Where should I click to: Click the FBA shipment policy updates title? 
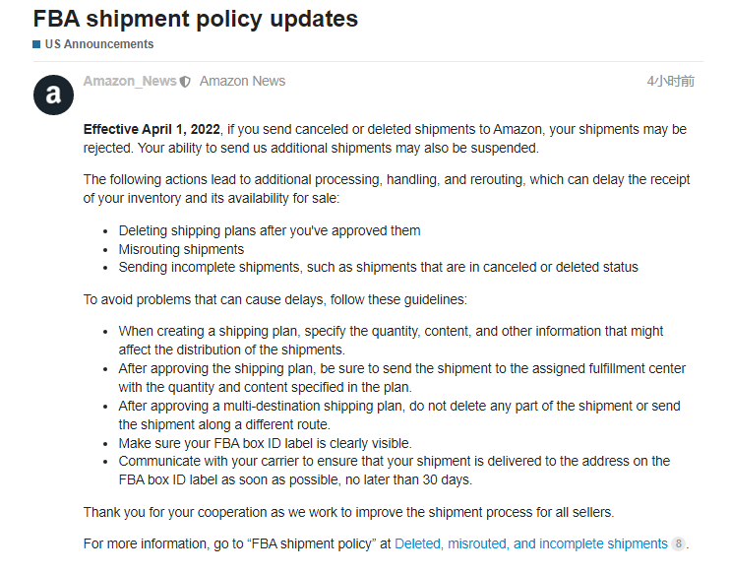[x=196, y=19]
